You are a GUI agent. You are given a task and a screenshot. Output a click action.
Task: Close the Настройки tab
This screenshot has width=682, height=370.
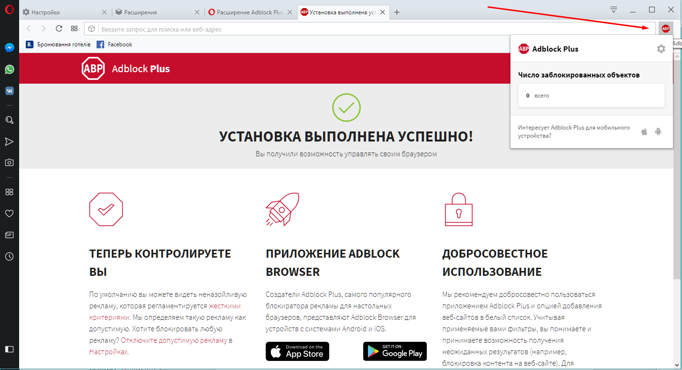point(104,12)
